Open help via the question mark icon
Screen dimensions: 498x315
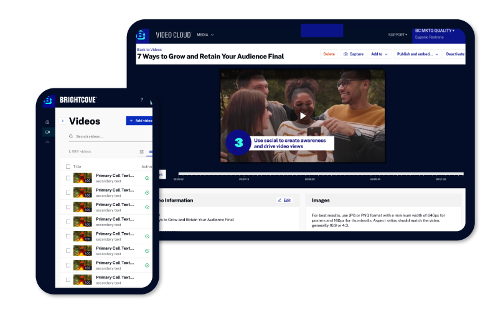(x=142, y=100)
